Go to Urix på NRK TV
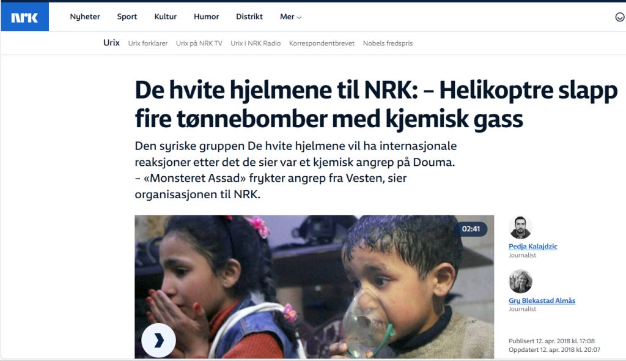The height and width of the screenshot is (361, 626). click(x=199, y=43)
